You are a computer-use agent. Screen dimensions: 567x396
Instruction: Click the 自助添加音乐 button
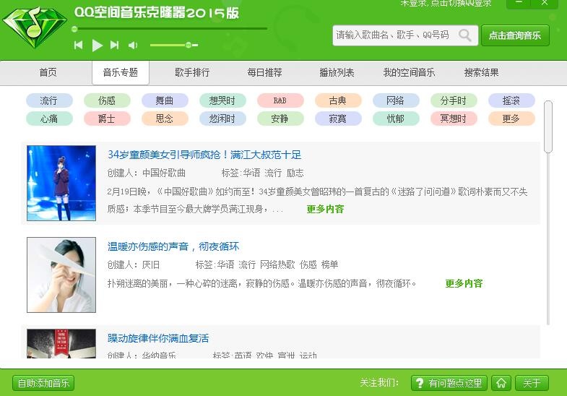43,383
